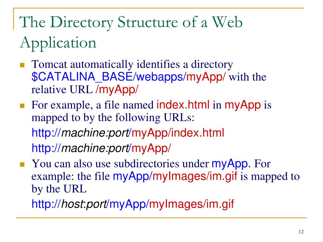Click the words "with the" after the blue path
The width and height of the screenshot is (323, 242).
point(247,77)
